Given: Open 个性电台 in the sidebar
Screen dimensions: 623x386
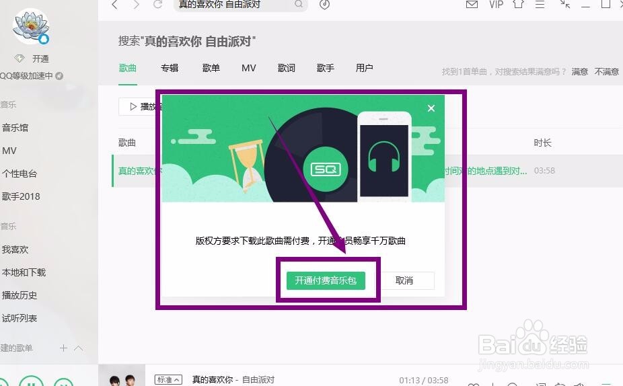Looking at the screenshot, I should coord(20,173).
